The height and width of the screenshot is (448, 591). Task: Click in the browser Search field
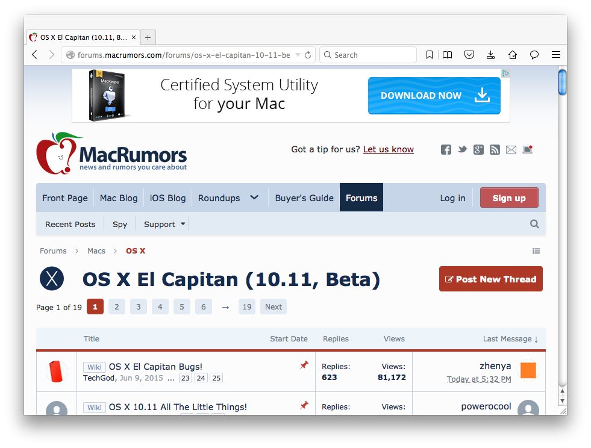368,55
